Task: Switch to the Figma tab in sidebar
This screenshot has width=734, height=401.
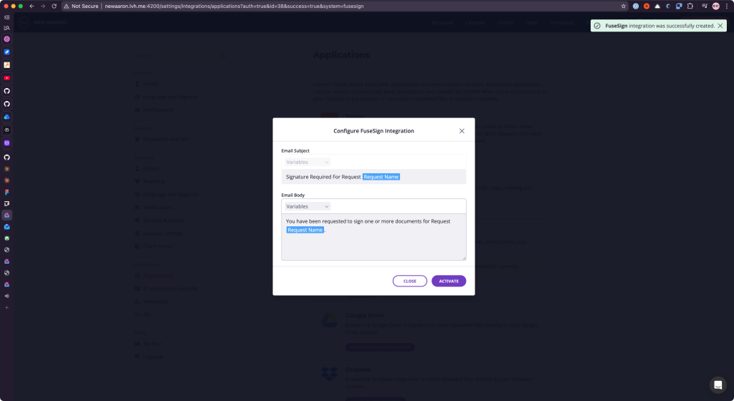Action: click(6, 192)
